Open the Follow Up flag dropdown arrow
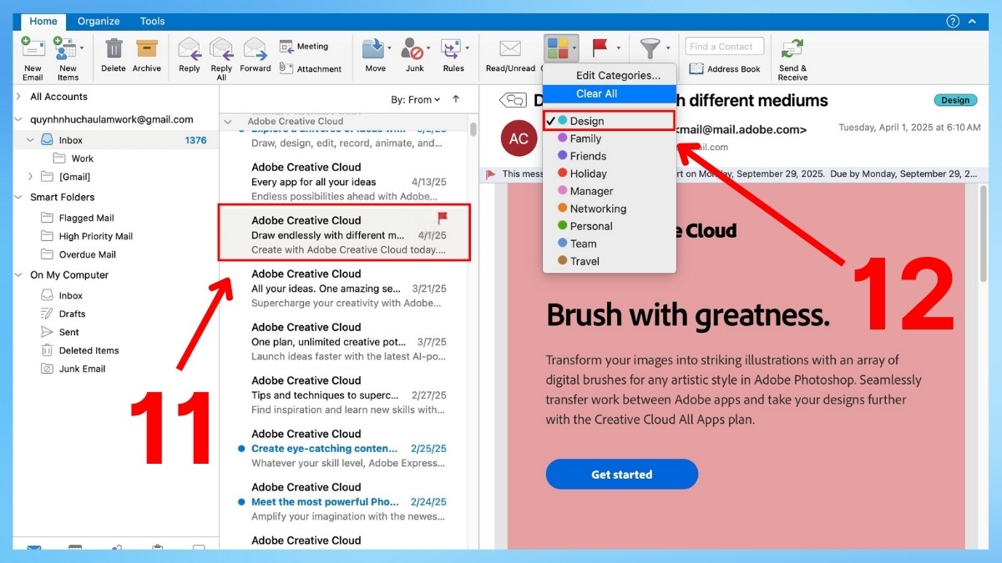The width and height of the screenshot is (1002, 563). pyautogui.click(x=619, y=48)
